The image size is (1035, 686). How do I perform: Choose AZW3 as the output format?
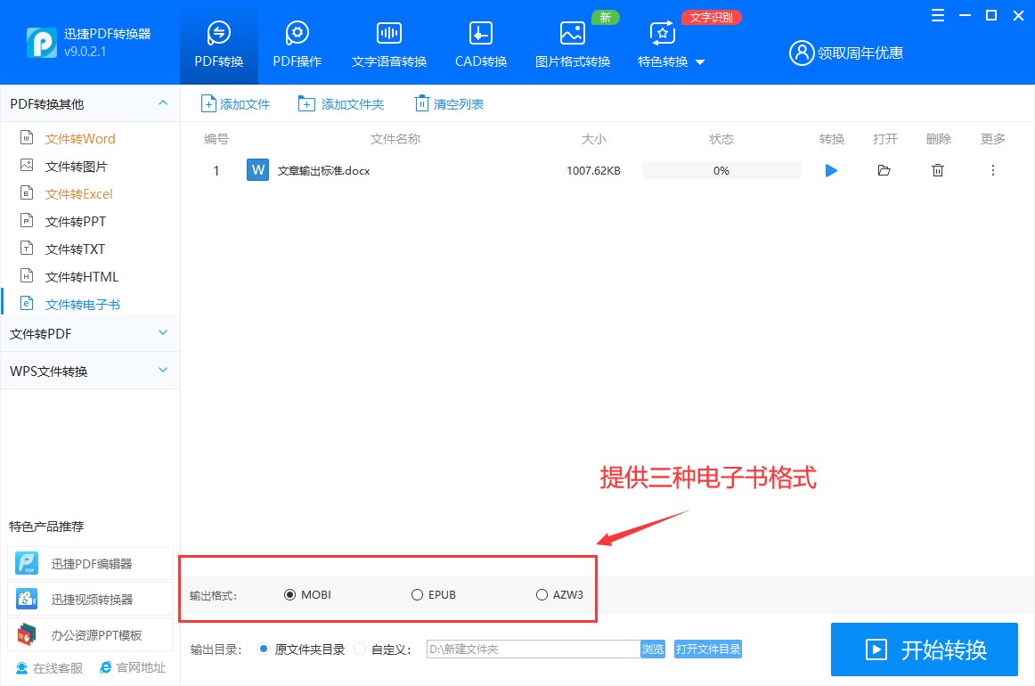pos(542,594)
